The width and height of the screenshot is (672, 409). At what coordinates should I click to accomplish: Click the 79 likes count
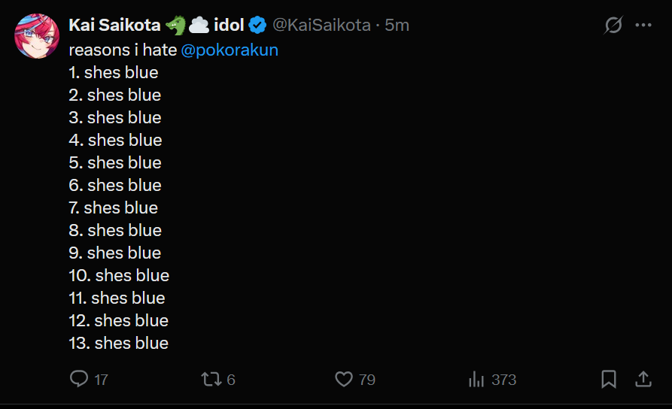pos(366,380)
